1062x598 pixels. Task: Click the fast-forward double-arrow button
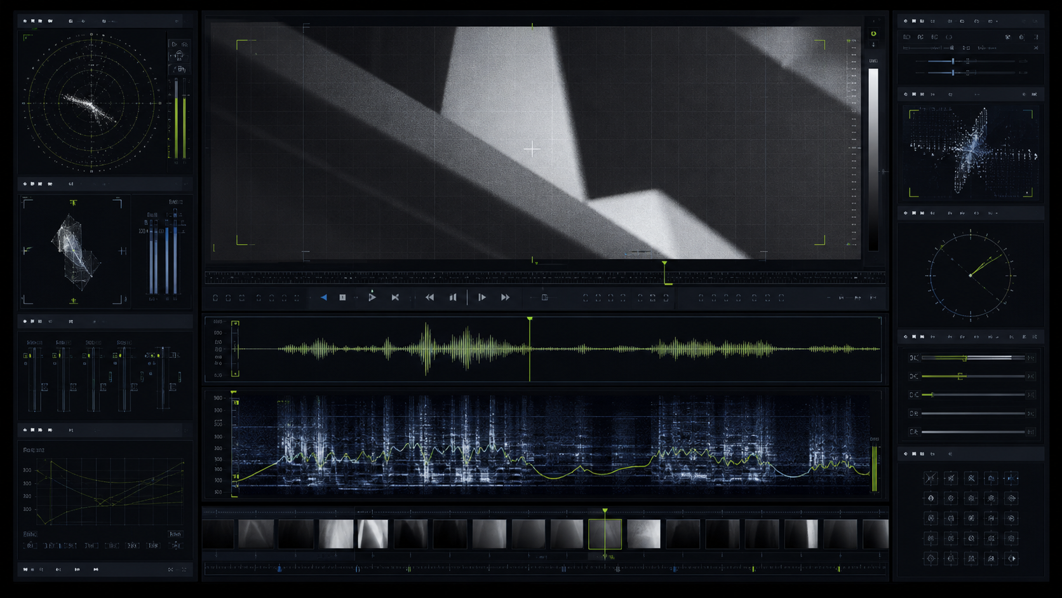click(x=505, y=297)
